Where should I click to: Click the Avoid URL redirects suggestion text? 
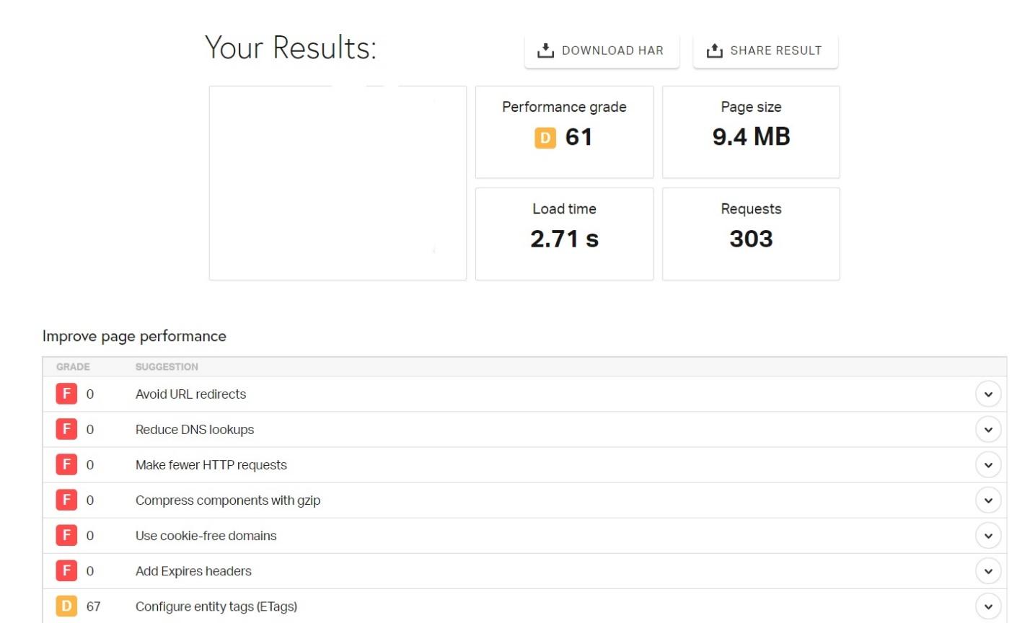[x=190, y=394]
